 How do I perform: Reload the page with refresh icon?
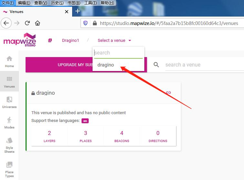27,23
